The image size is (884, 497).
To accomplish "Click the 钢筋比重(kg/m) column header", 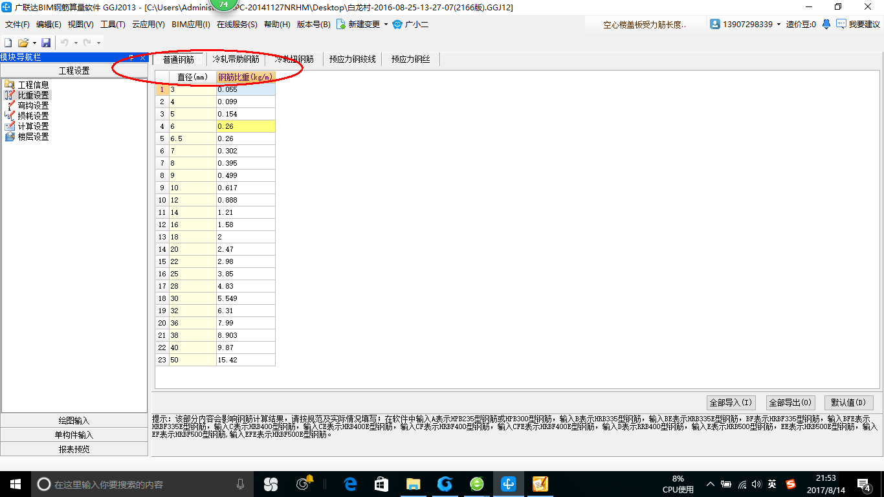I will point(246,77).
